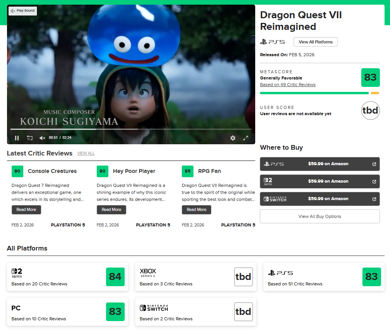The width and height of the screenshot is (390, 330).
Task: Unmute the video audio
Action: [x=42, y=138]
